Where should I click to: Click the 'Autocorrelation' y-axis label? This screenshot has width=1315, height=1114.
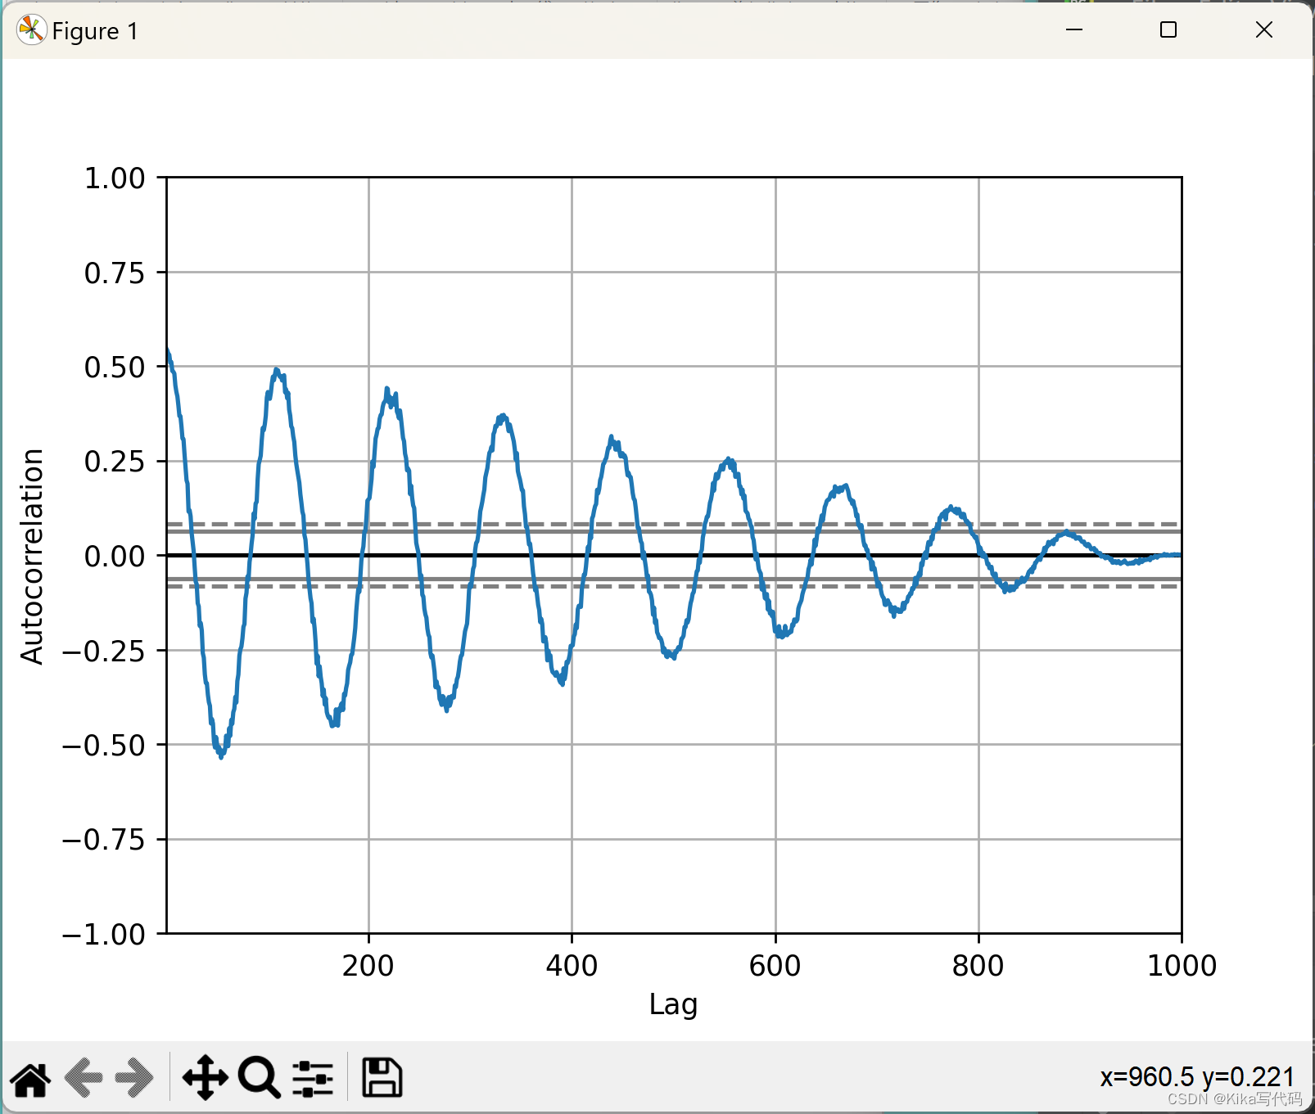[32, 556]
